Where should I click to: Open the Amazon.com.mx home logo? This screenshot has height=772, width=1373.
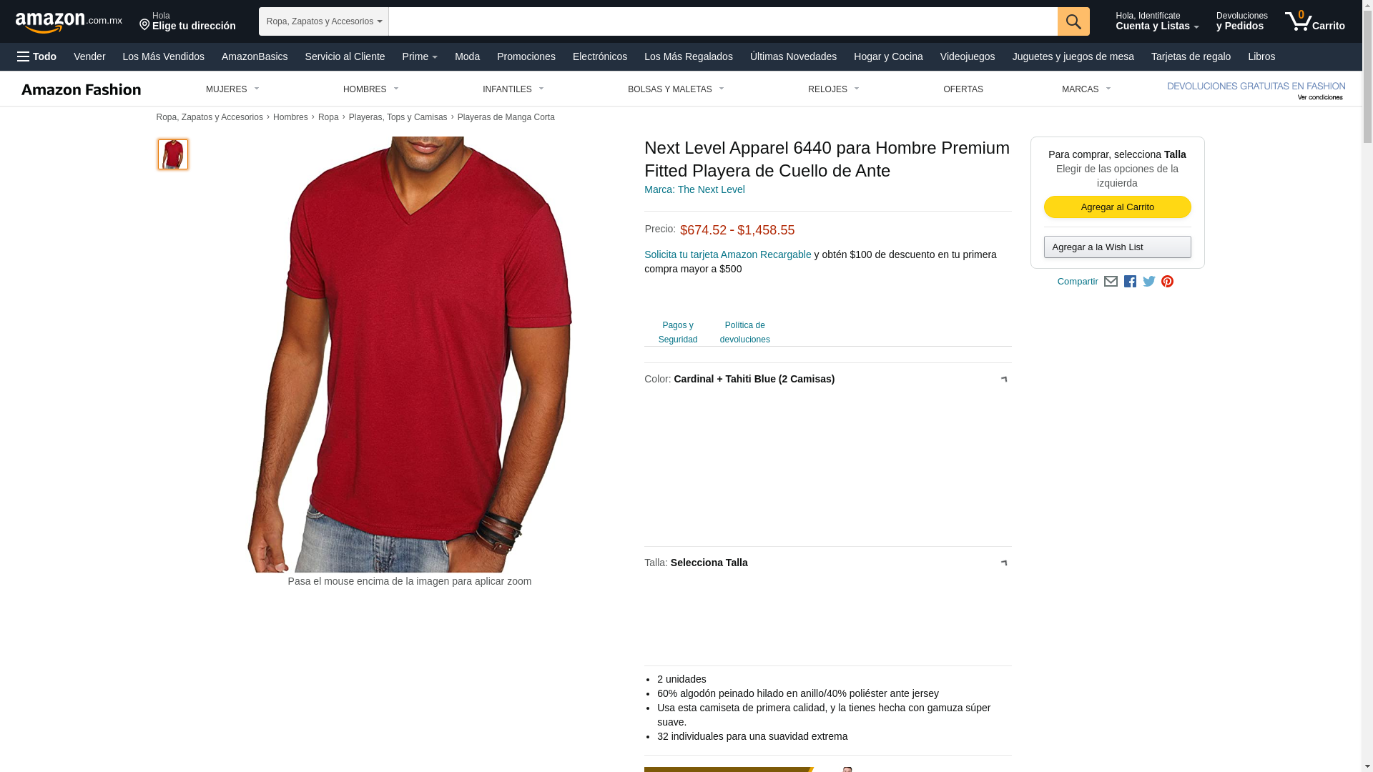(69, 22)
